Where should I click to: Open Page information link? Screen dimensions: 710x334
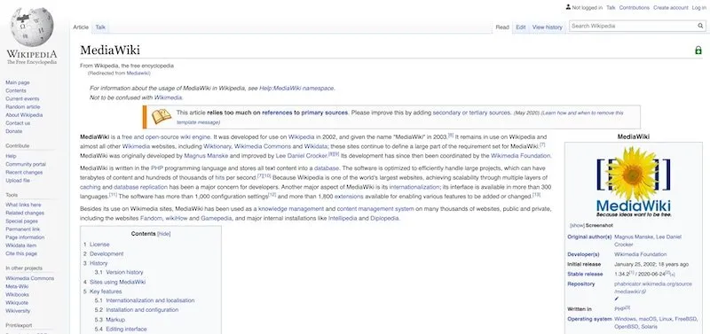[x=25, y=237]
